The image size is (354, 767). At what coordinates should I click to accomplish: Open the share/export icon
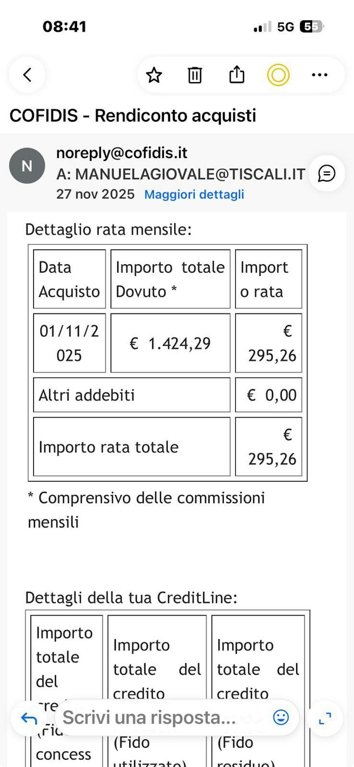pos(237,74)
